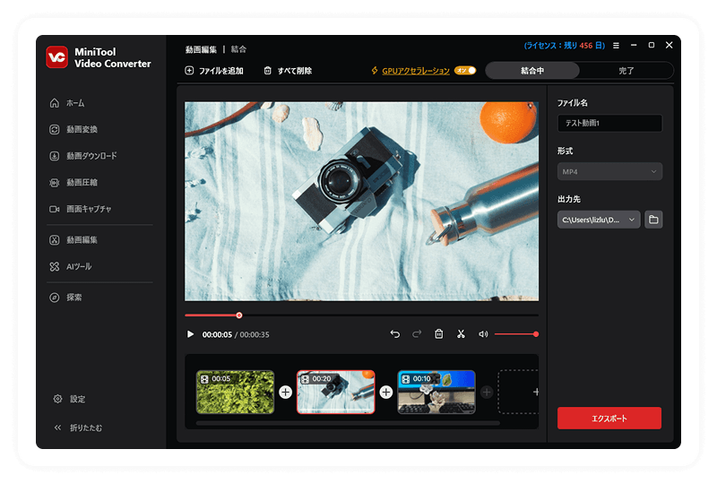Screen dimensions: 717x484
Task: Redo the last edit
Action: coord(417,334)
